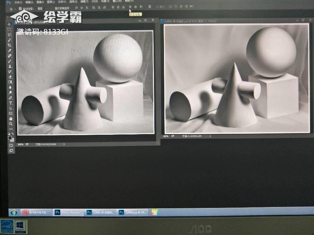Select the Type tool
Image resolution: width=314 pixels, height=235 pixels.
[x=10, y=103]
